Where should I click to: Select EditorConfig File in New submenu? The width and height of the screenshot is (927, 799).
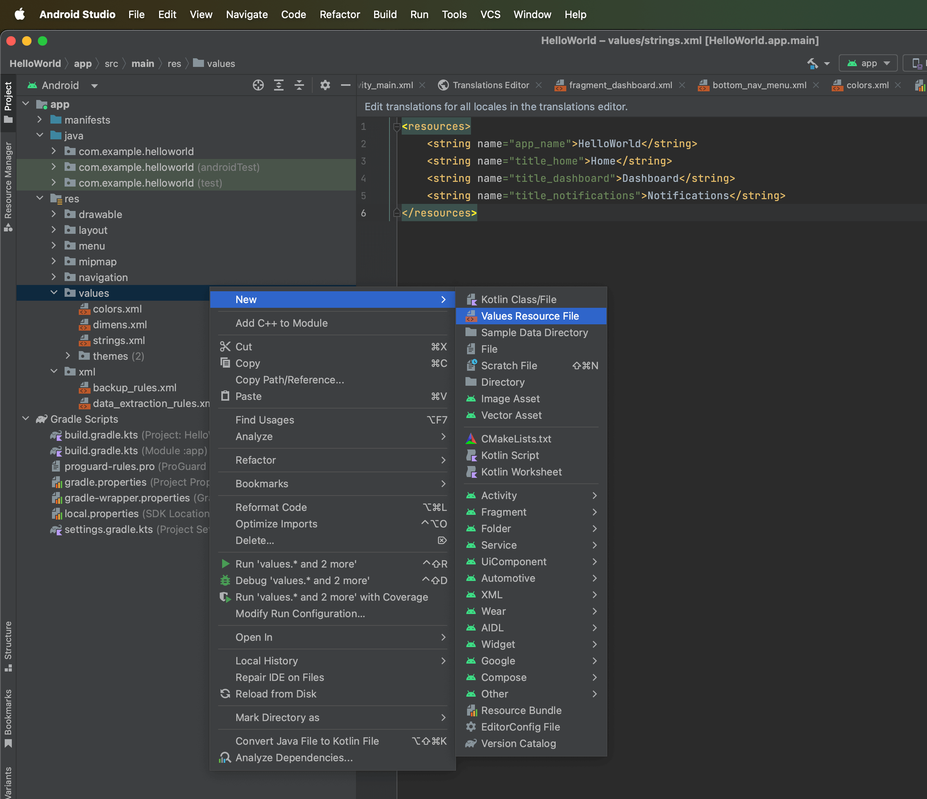point(531,727)
